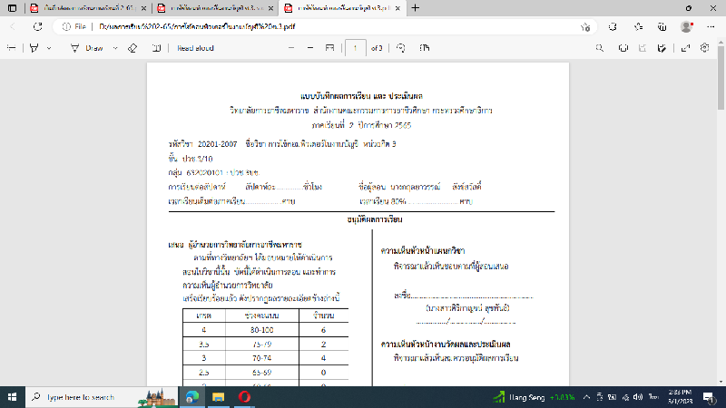Switch the input language indicator
The width and height of the screenshot is (726, 408).
653,397
